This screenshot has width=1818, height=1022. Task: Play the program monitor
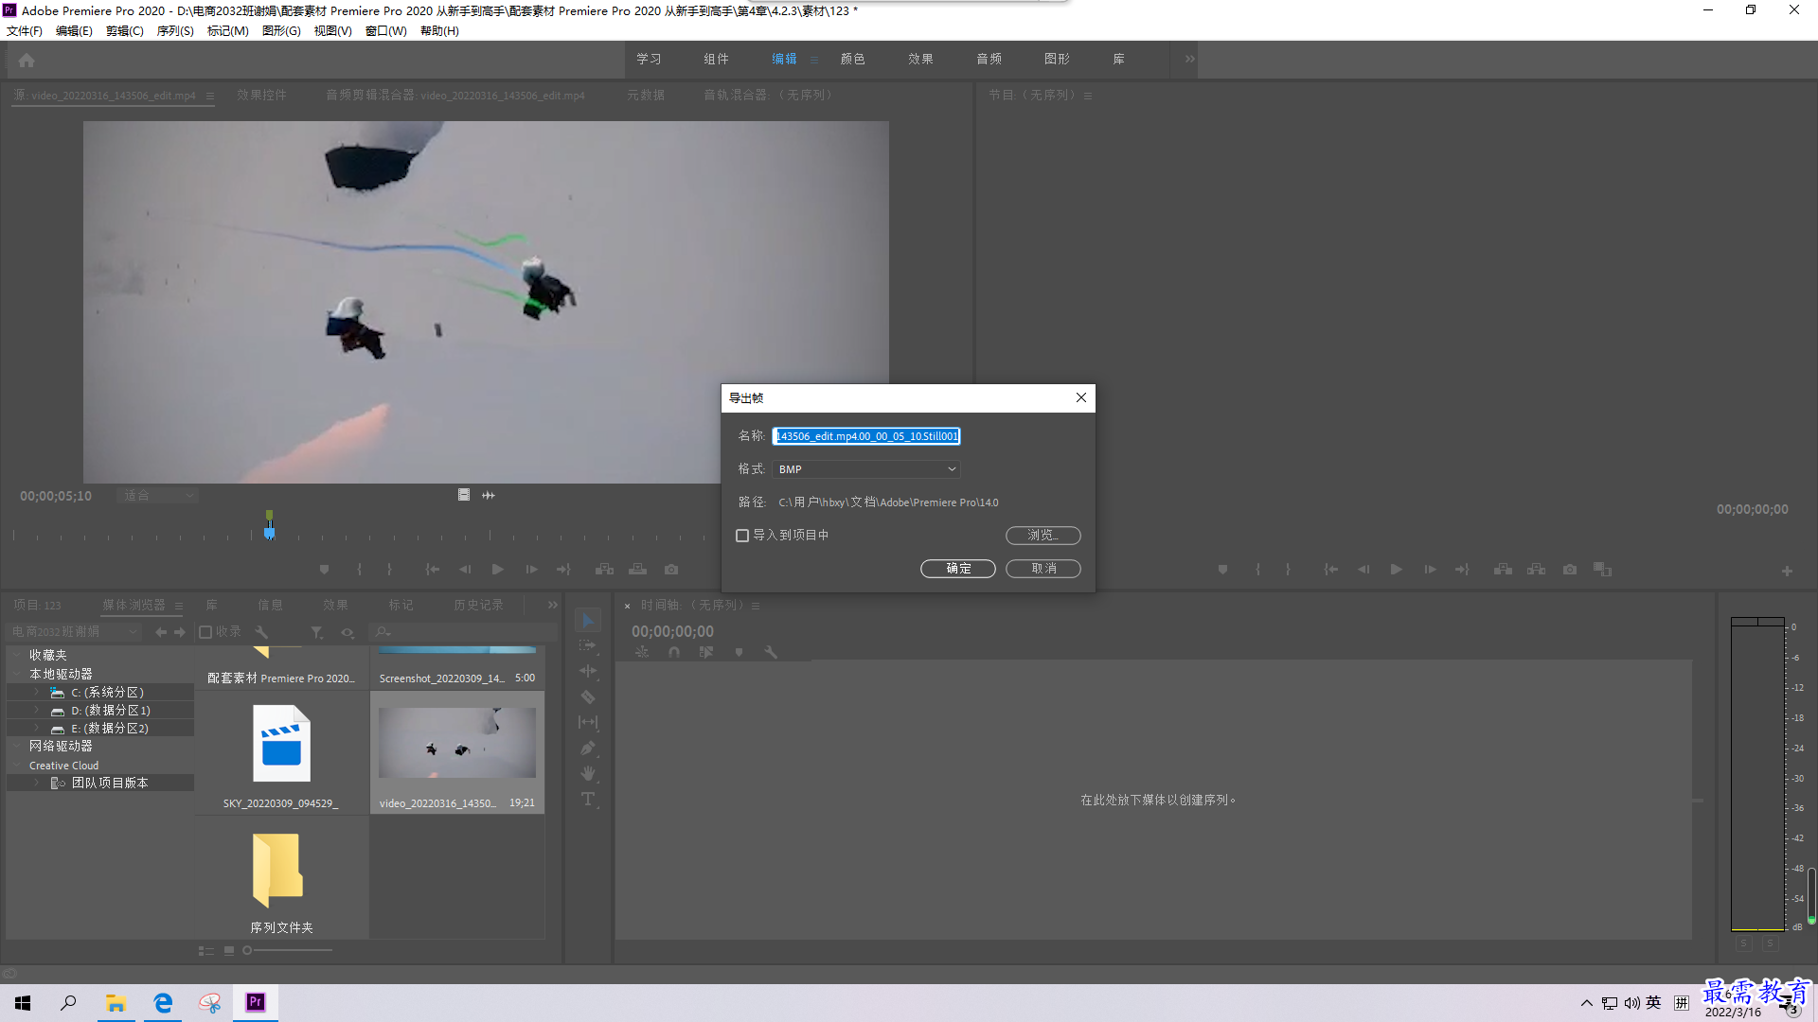[1396, 570]
